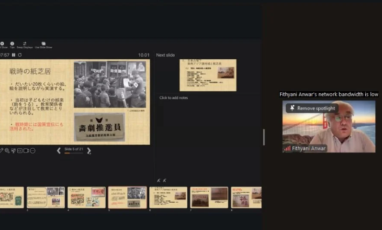Click the Tips icon in presenter toolbar

12,44
